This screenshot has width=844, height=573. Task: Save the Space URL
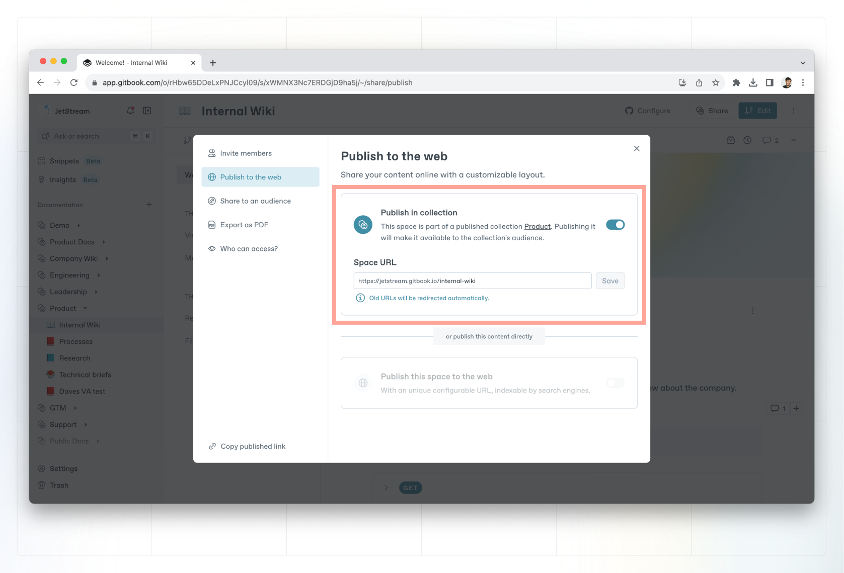[610, 281]
